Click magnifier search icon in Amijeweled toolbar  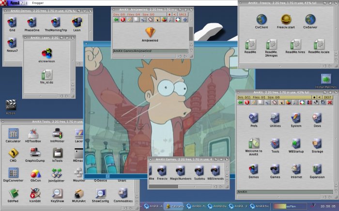pyautogui.click(x=171, y=20)
